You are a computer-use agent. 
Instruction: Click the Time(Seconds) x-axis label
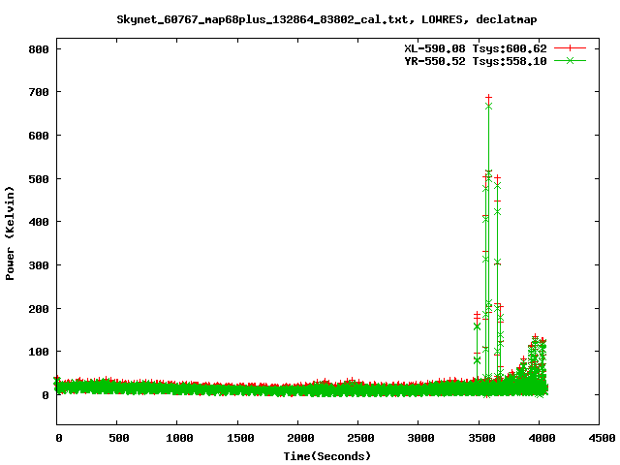coord(327,456)
